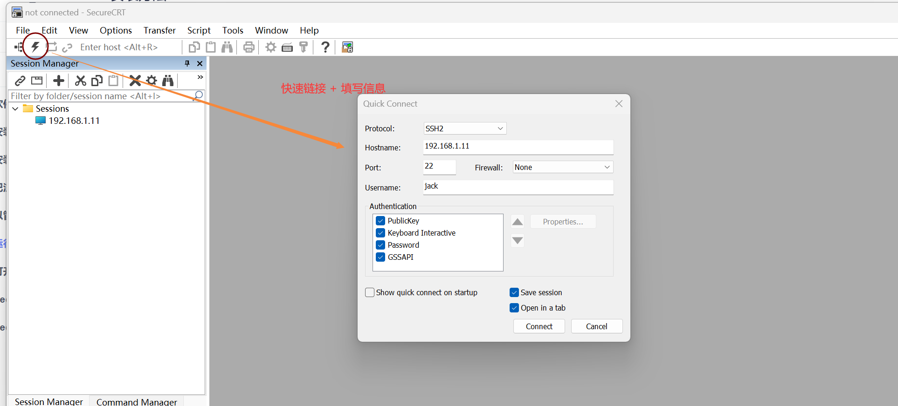Image resolution: width=898 pixels, height=406 pixels.
Task: Close the Quick Connect dialog
Action: pos(619,104)
